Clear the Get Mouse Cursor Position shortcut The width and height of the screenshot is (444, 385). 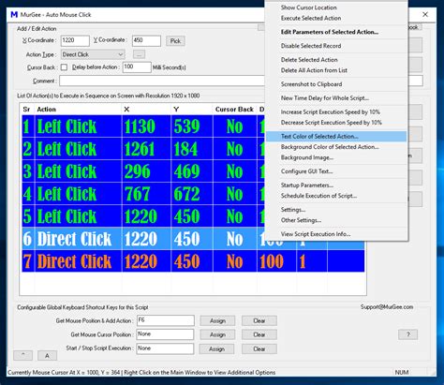[259, 334]
